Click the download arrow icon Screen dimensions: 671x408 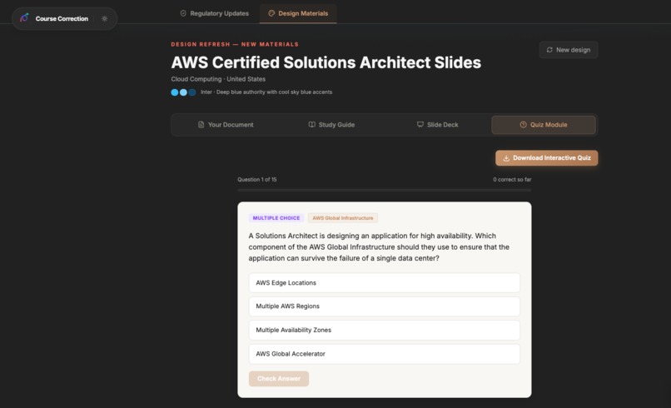point(506,157)
